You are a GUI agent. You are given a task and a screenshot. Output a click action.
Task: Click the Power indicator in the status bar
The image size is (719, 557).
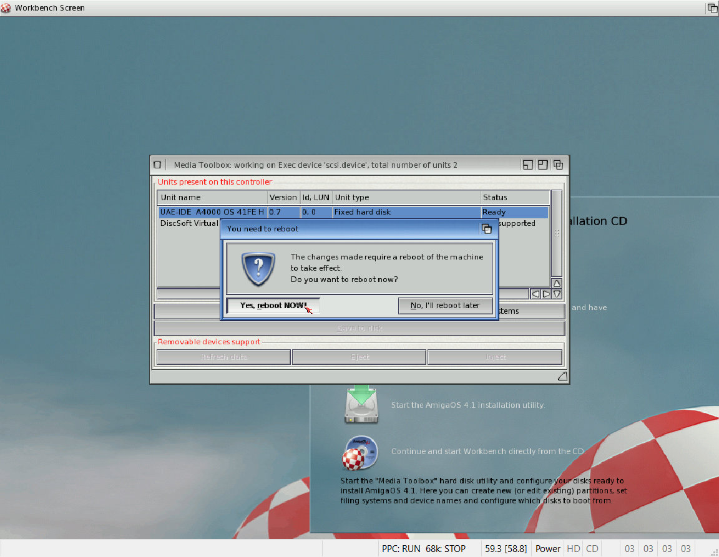coord(548,549)
